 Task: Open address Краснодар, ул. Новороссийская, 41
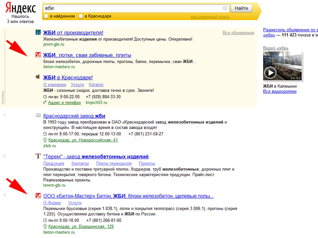pyautogui.click(x=83, y=140)
